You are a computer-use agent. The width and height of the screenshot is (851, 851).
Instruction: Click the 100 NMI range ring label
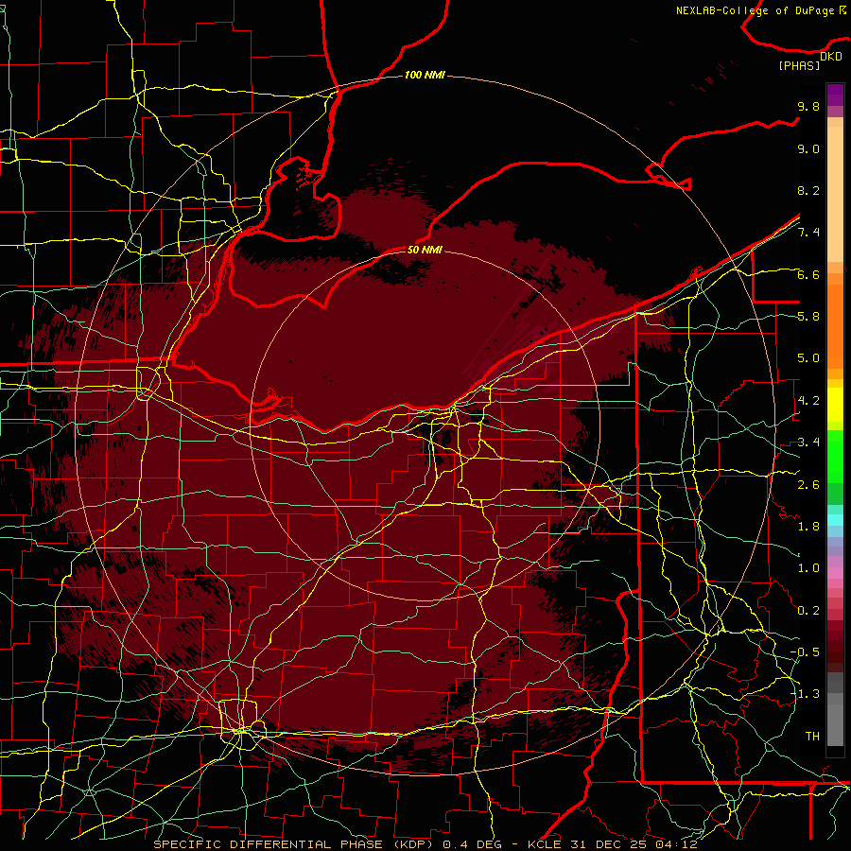(x=425, y=75)
